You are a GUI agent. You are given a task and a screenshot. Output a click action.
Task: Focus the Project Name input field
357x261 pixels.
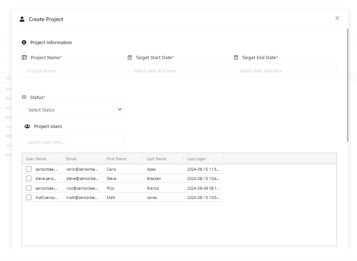coord(73,71)
